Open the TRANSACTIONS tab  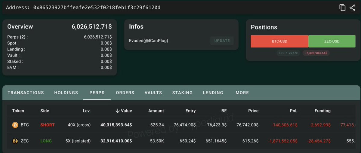[26, 93]
